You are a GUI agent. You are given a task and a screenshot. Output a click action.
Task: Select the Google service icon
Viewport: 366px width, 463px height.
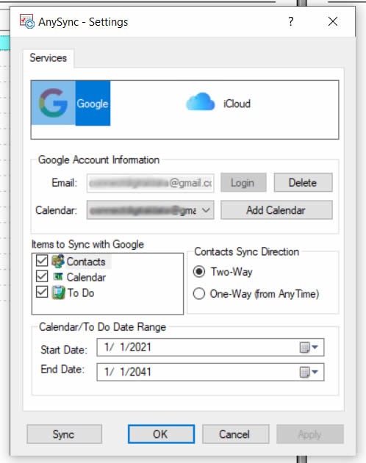(x=53, y=103)
